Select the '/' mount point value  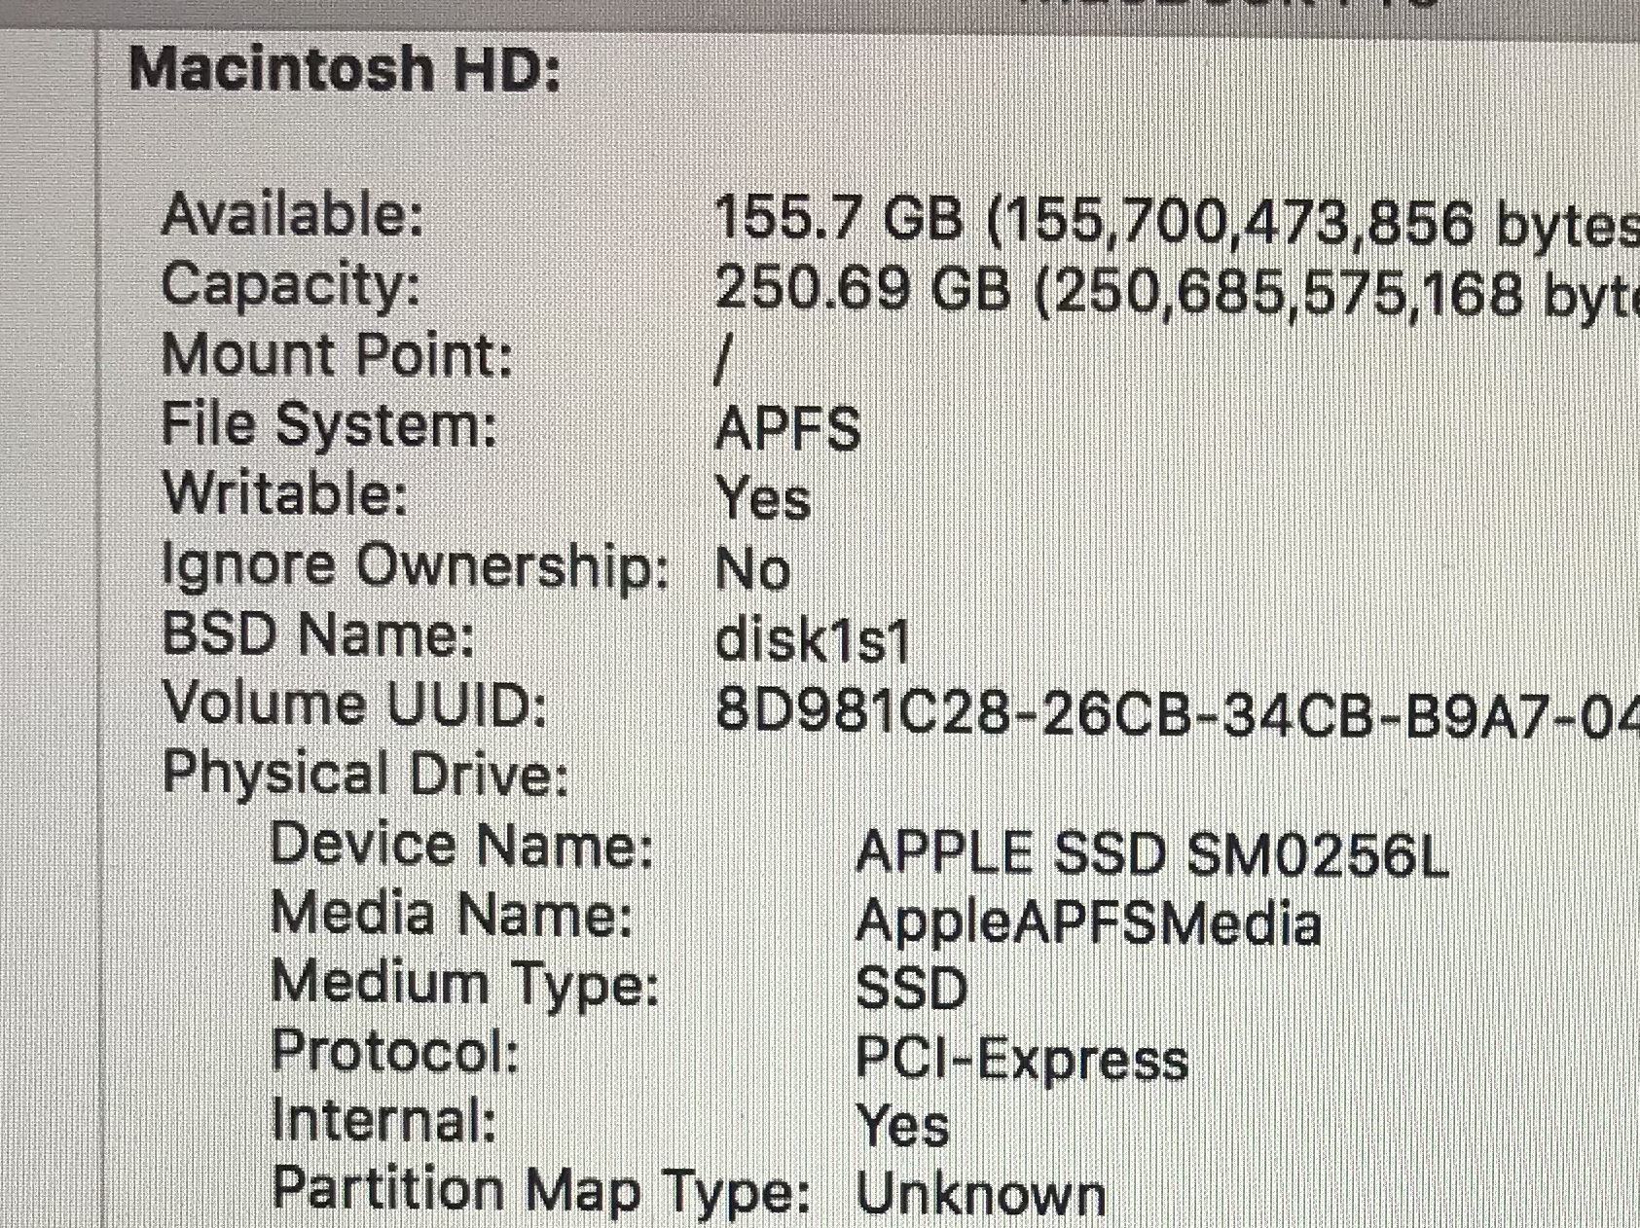[722, 359]
